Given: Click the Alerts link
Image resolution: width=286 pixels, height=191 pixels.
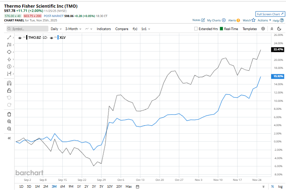Looking at the screenshot, I should click(232, 20).
